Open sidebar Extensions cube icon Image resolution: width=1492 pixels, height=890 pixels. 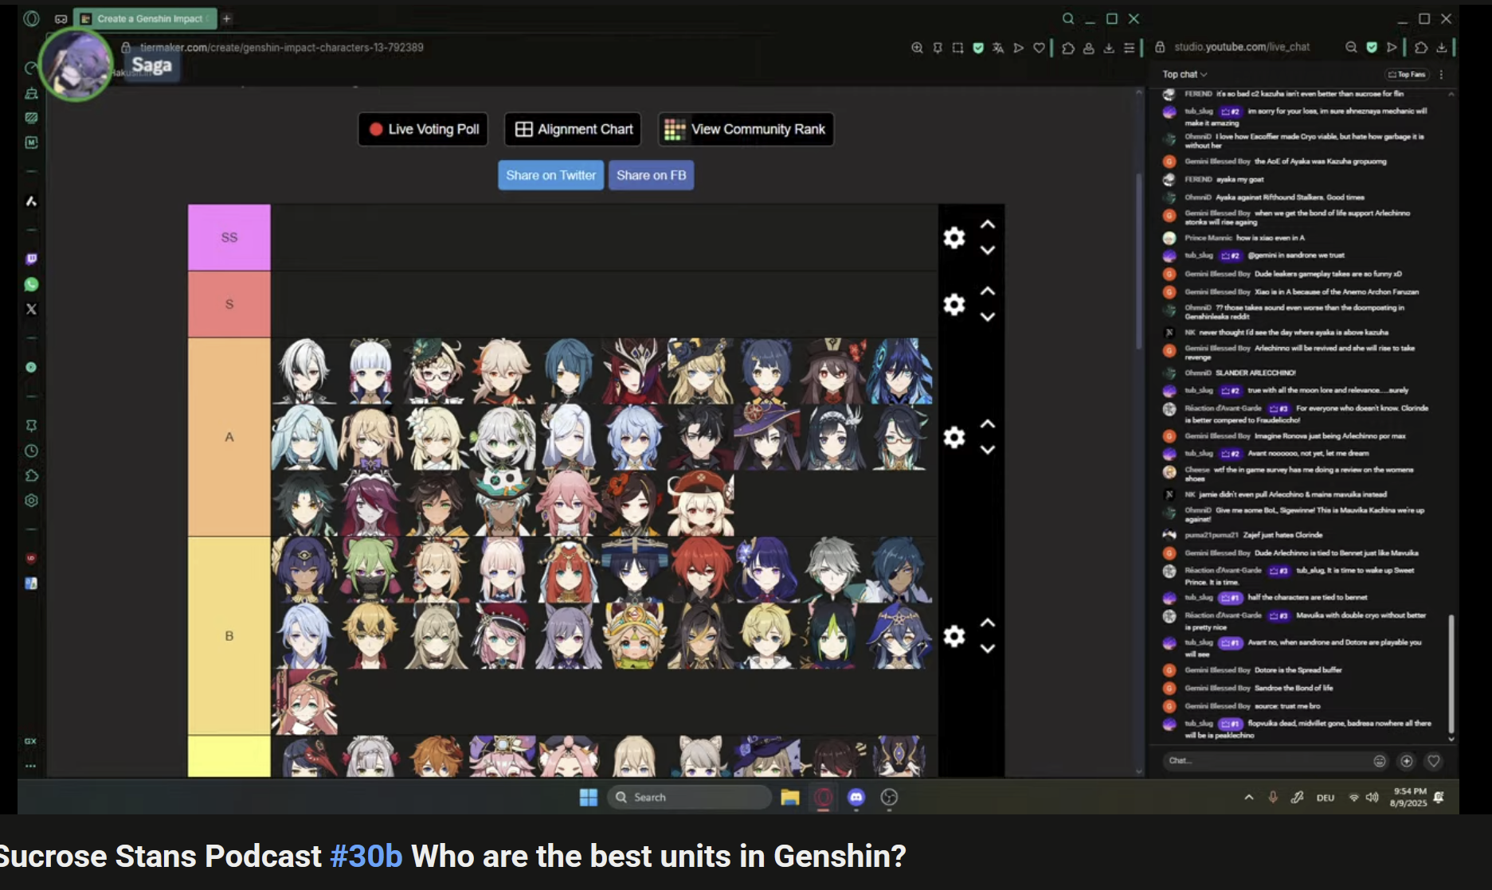click(31, 475)
